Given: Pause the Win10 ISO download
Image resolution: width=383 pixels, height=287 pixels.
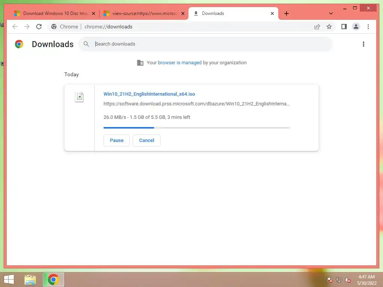Looking at the screenshot, I should (x=117, y=141).
